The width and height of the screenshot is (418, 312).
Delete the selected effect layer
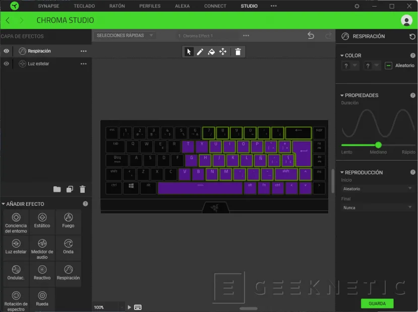[83, 189]
